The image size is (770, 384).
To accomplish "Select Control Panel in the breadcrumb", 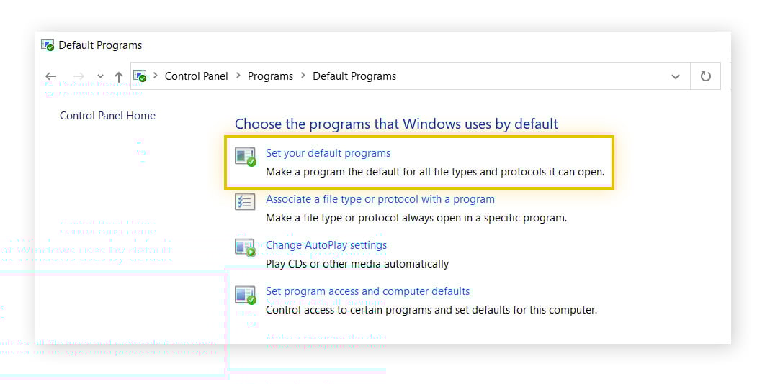I will coord(196,76).
